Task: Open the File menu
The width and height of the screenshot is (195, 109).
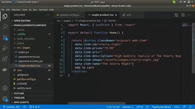Action: (x=2, y=10)
